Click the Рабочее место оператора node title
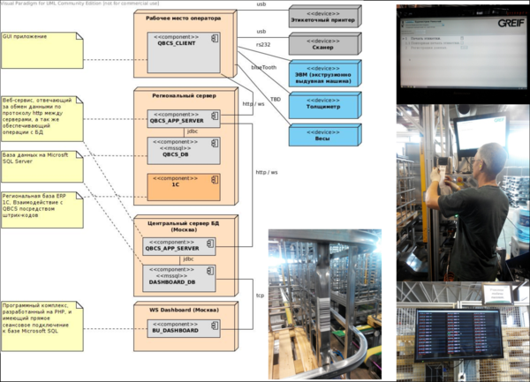This screenshot has height=382, width=530. [x=182, y=19]
